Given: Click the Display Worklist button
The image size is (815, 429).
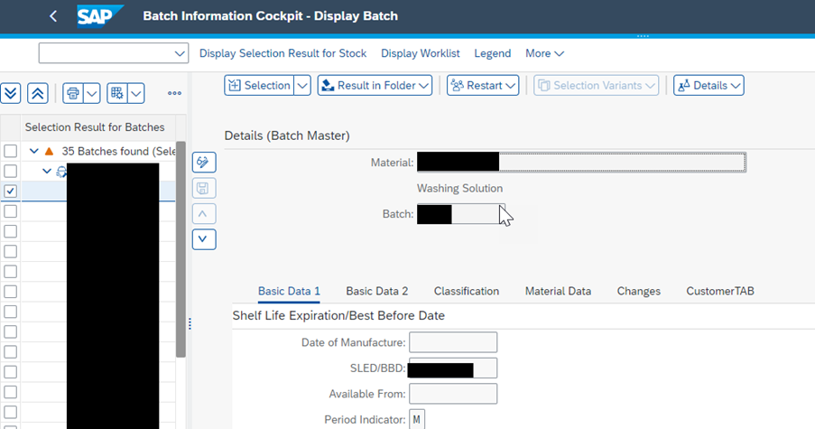Looking at the screenshot, I should [x=420, y=53].
